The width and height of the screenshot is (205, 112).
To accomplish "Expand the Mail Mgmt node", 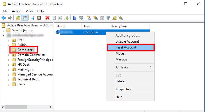I will (x=8, y=70).
